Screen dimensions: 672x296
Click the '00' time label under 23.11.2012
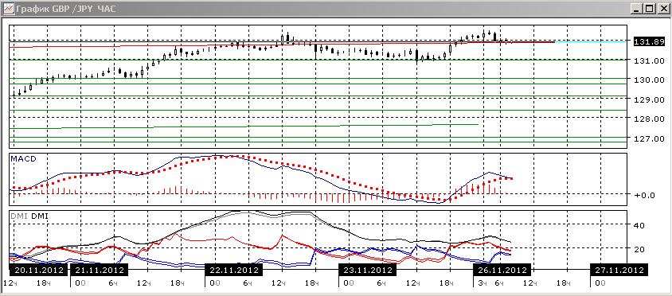(348, 283)
